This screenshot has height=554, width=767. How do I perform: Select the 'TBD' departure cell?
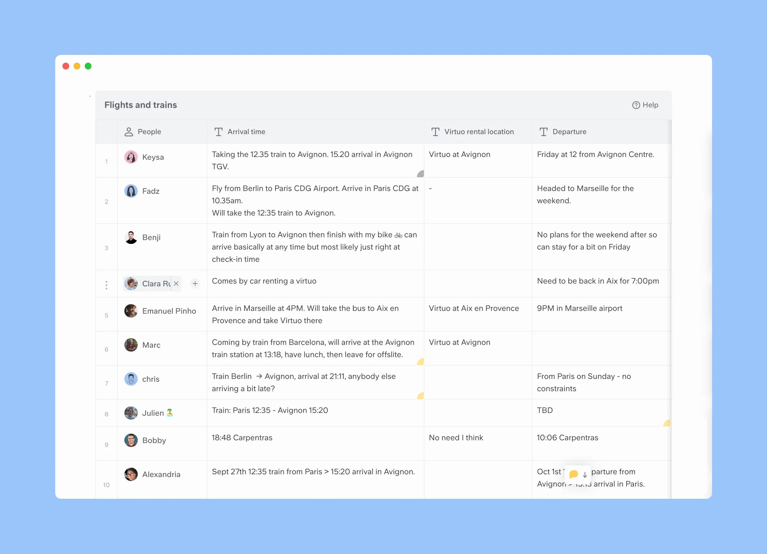601,413
